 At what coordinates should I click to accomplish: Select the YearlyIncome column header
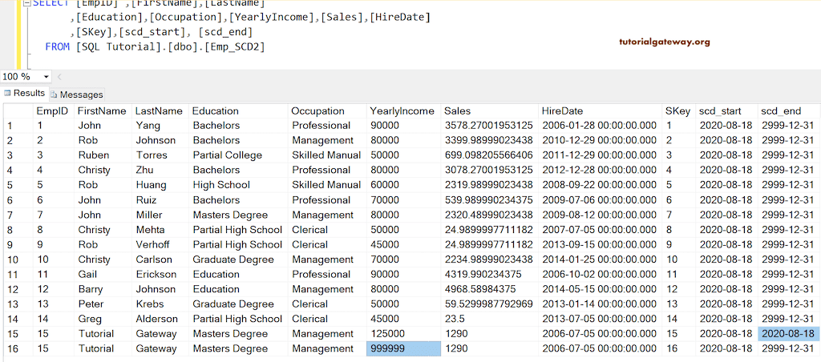coord(402,111)
